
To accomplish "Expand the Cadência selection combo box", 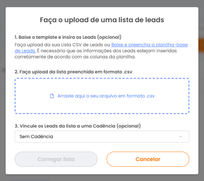I will coord(102,136).
